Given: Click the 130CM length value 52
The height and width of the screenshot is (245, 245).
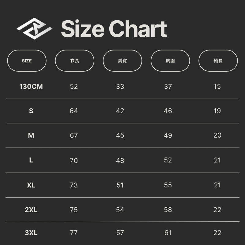Looking at the screenshot, I should click(74, 87).
